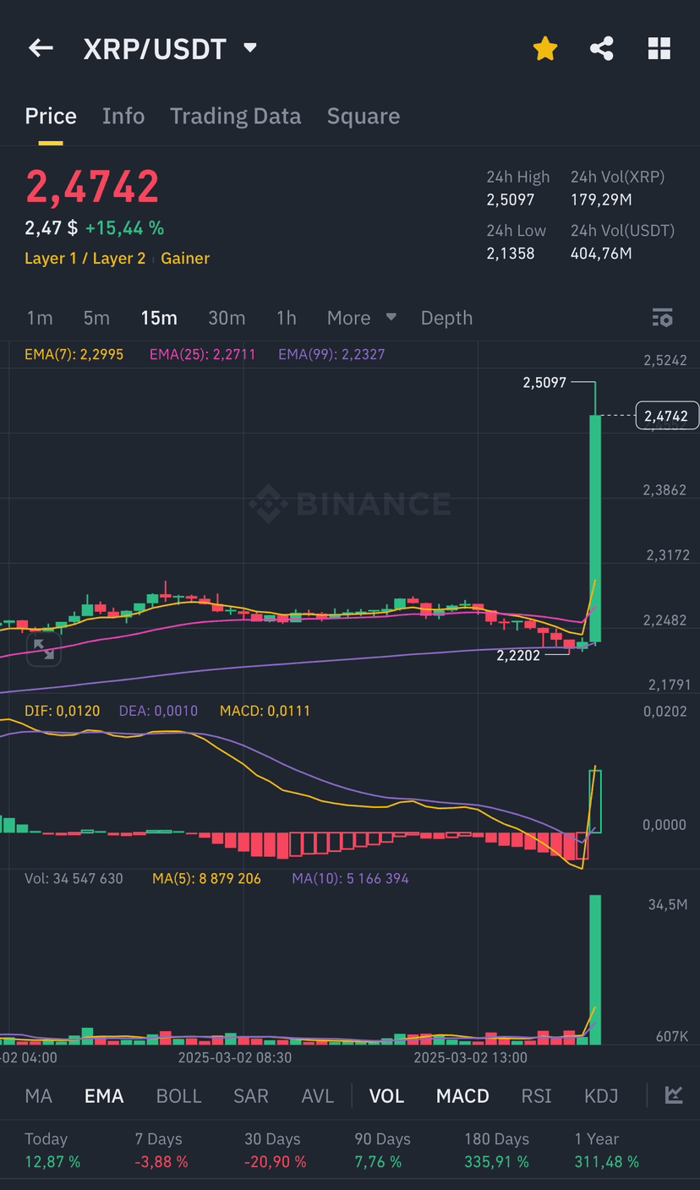This screenshot has width=700, height=1190.
Task: Tap the 2,2202 low price marker
Action: [x=518, y=655]
